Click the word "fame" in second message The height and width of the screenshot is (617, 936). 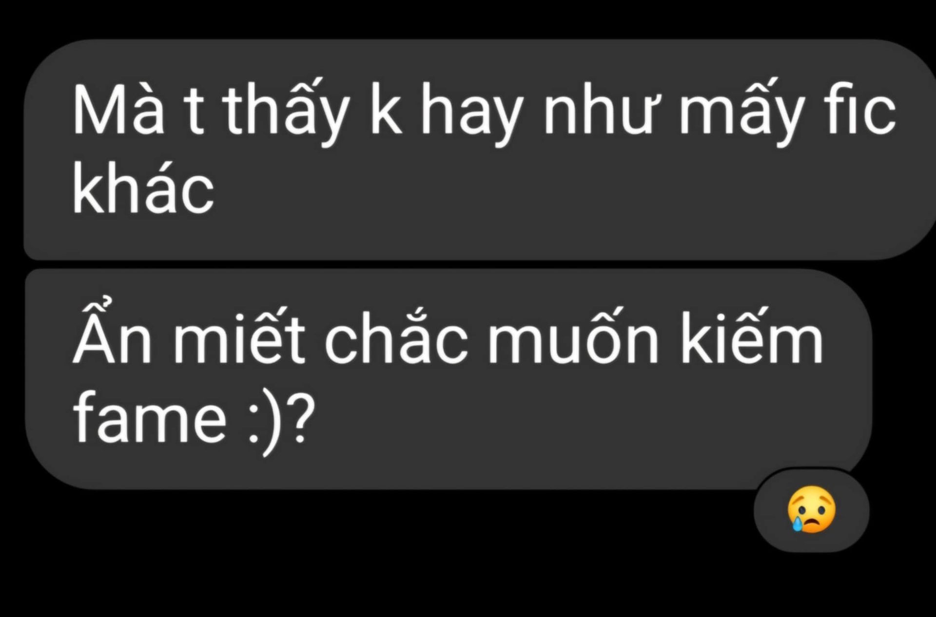point(150,418)
